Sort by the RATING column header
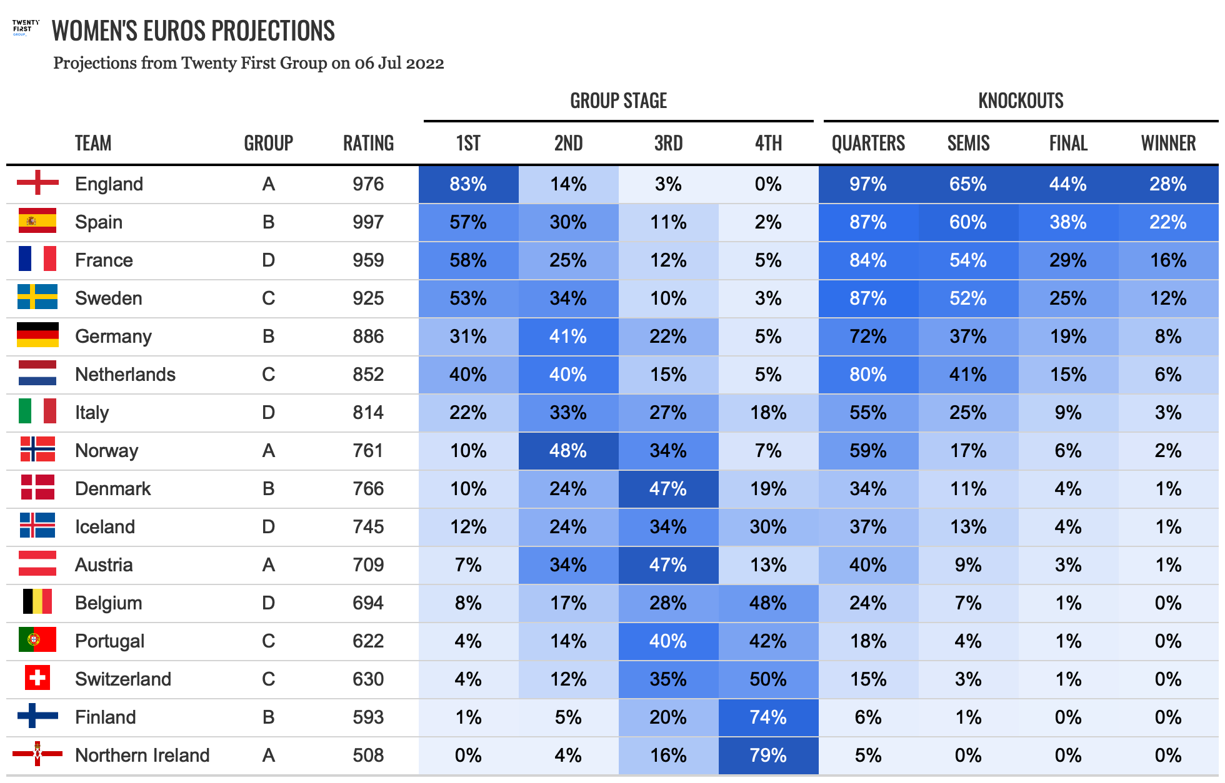 (368, 144)
